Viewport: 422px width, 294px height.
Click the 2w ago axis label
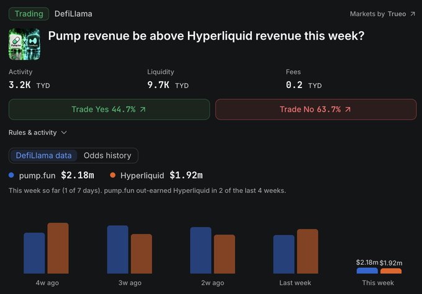pos(212,283)
